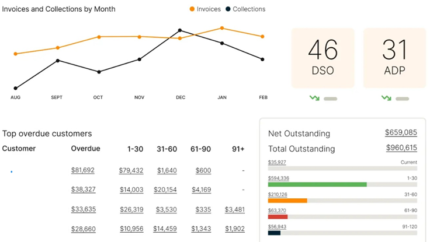Viewport: 430px width, 242px height.
Task: Click the 31-60 column header
Action: pyautogui.click(x=167, y=149)
